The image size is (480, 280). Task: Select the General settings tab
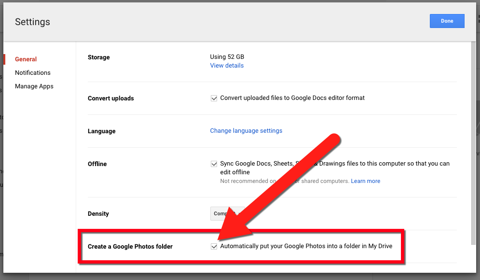point(26,59)
